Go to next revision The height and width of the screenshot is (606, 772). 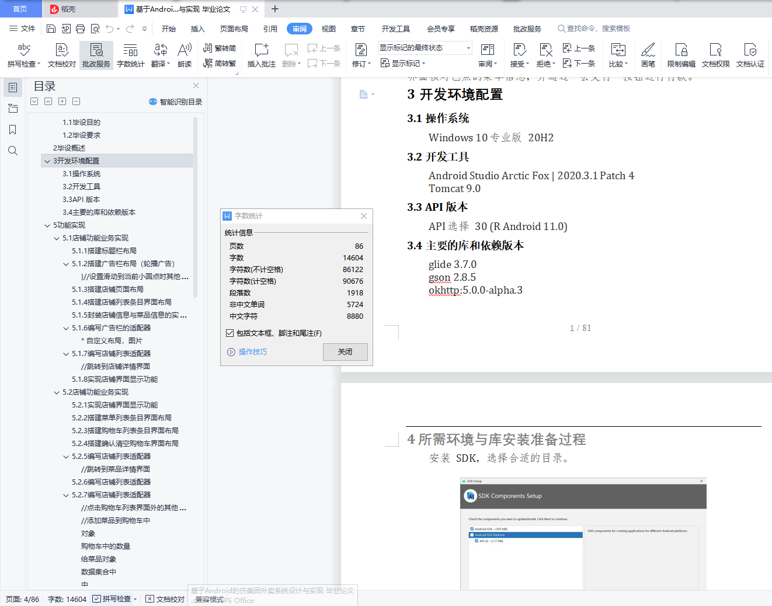(x=579, y=63)
